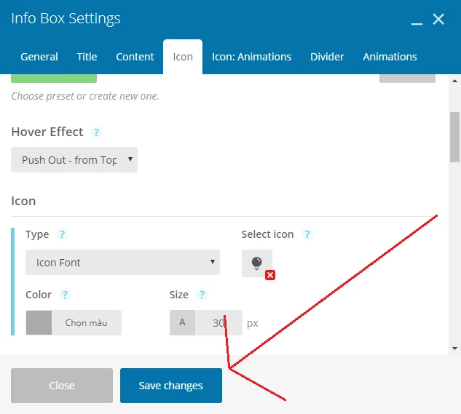Show help for Select icon
Screen dimensions: 461x414
[307, 234]
